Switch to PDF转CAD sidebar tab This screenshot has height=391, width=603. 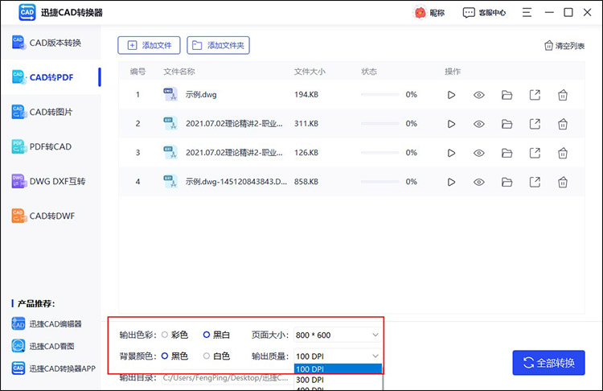coord(51,146)
